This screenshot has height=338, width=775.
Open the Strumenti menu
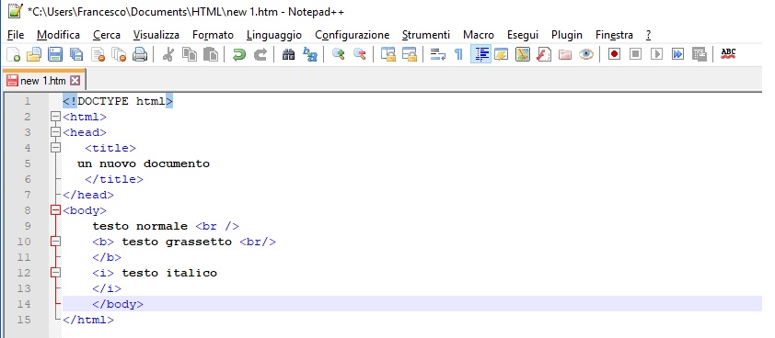click(x=426, y=35)
